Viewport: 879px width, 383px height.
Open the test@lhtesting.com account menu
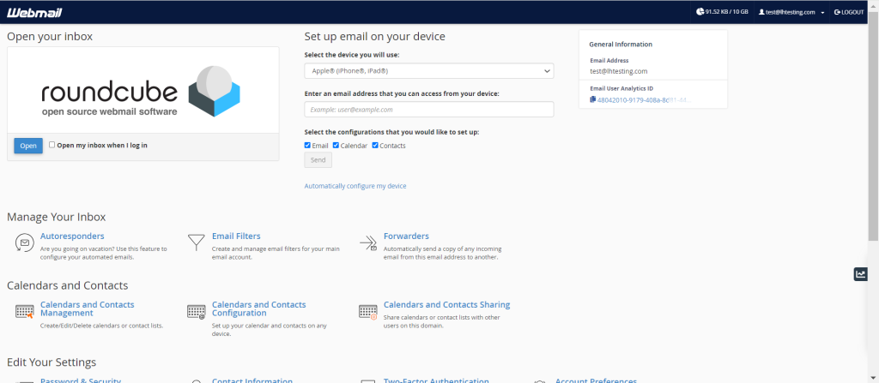coord(790,13)
